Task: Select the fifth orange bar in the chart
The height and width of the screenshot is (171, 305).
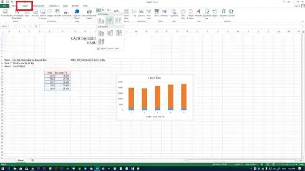Action: [184, 96]
